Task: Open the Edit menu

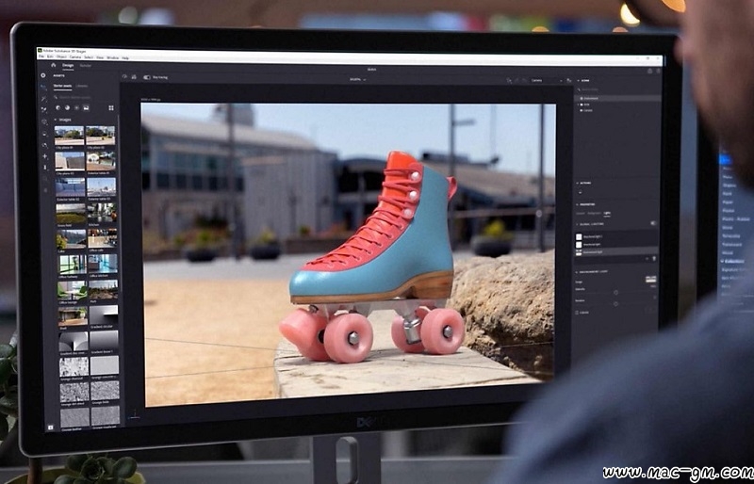Action: pyautogui.click(x=50, y=56)
